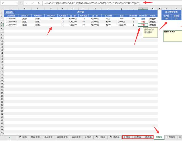Click the column L header
This screenshot has height=141, width=182.
point(142,9)
